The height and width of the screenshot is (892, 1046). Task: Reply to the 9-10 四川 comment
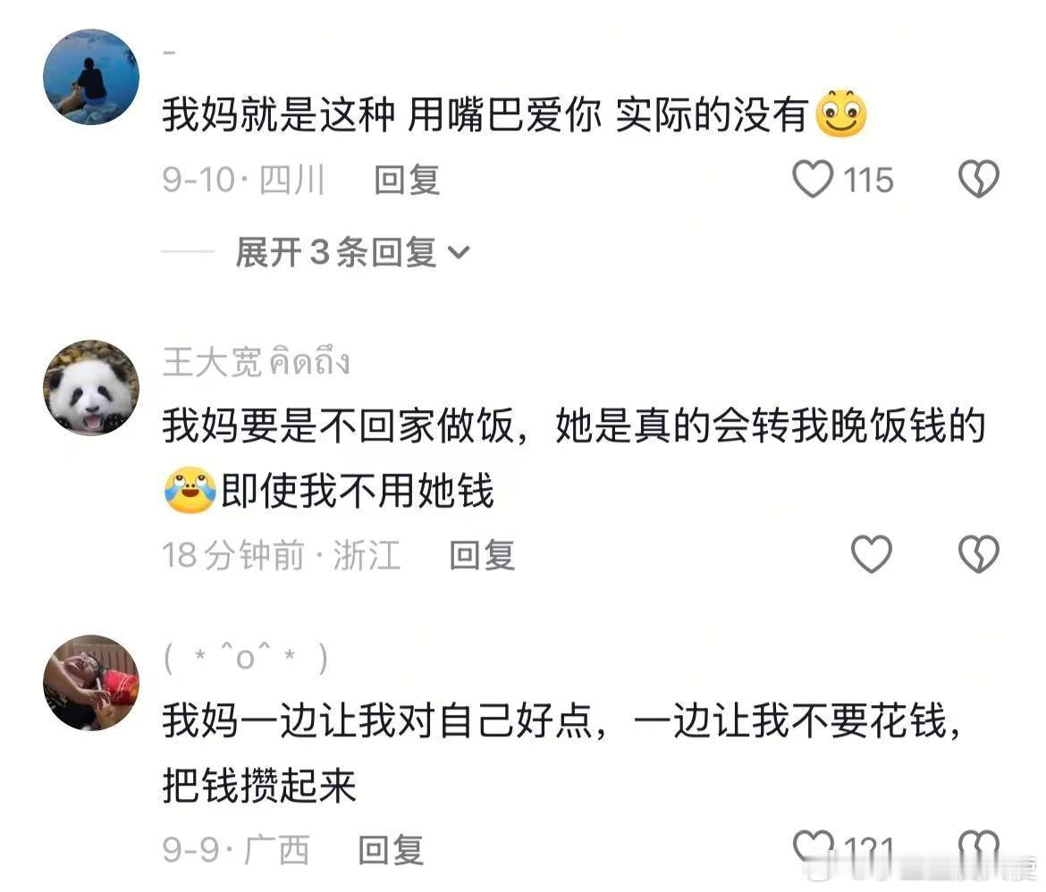pos(407,181)
